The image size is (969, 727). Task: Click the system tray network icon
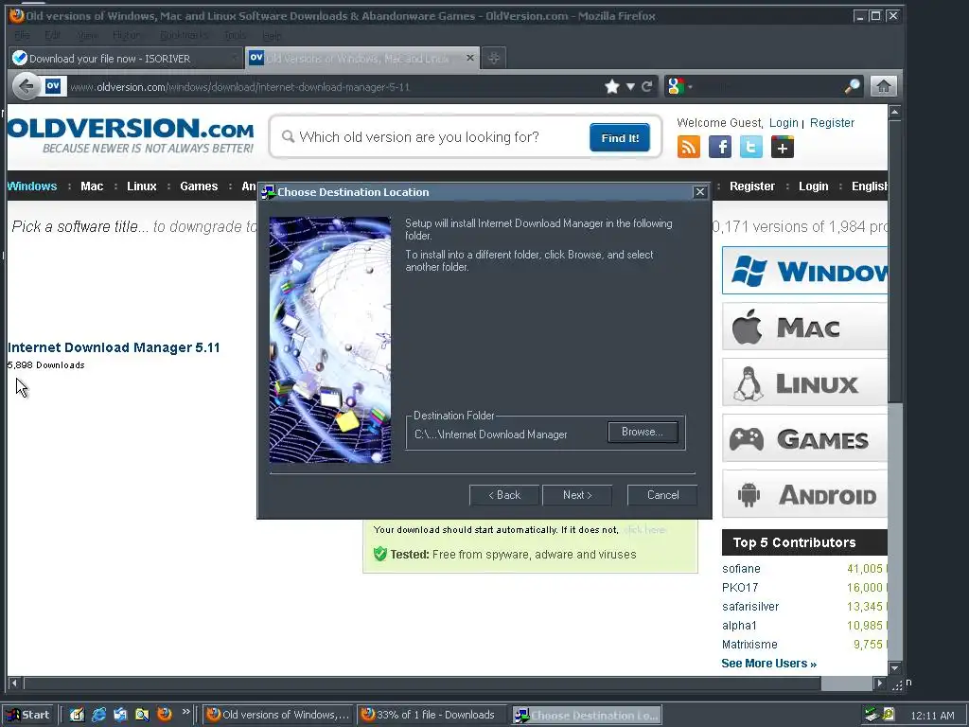coord(872,715)
